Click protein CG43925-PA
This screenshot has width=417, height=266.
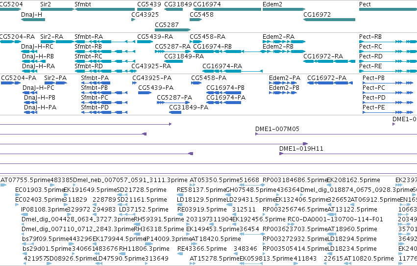click(152, 78)
